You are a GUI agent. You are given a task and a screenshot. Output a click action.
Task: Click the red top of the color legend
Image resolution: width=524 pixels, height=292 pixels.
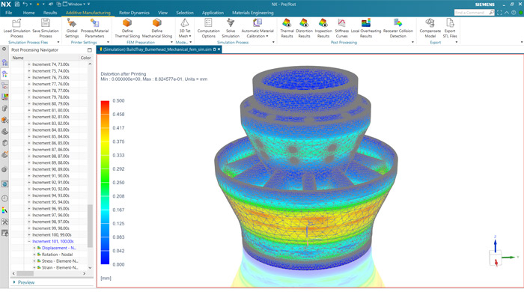point(105,103)
